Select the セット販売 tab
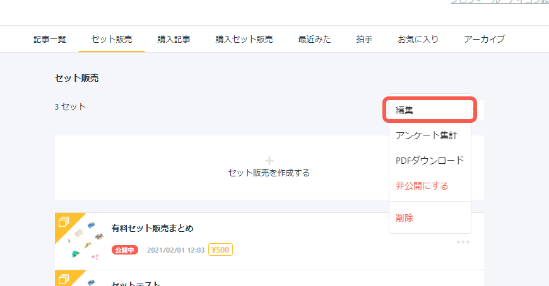Screen dimensions: 549x286 pos(112,39)
